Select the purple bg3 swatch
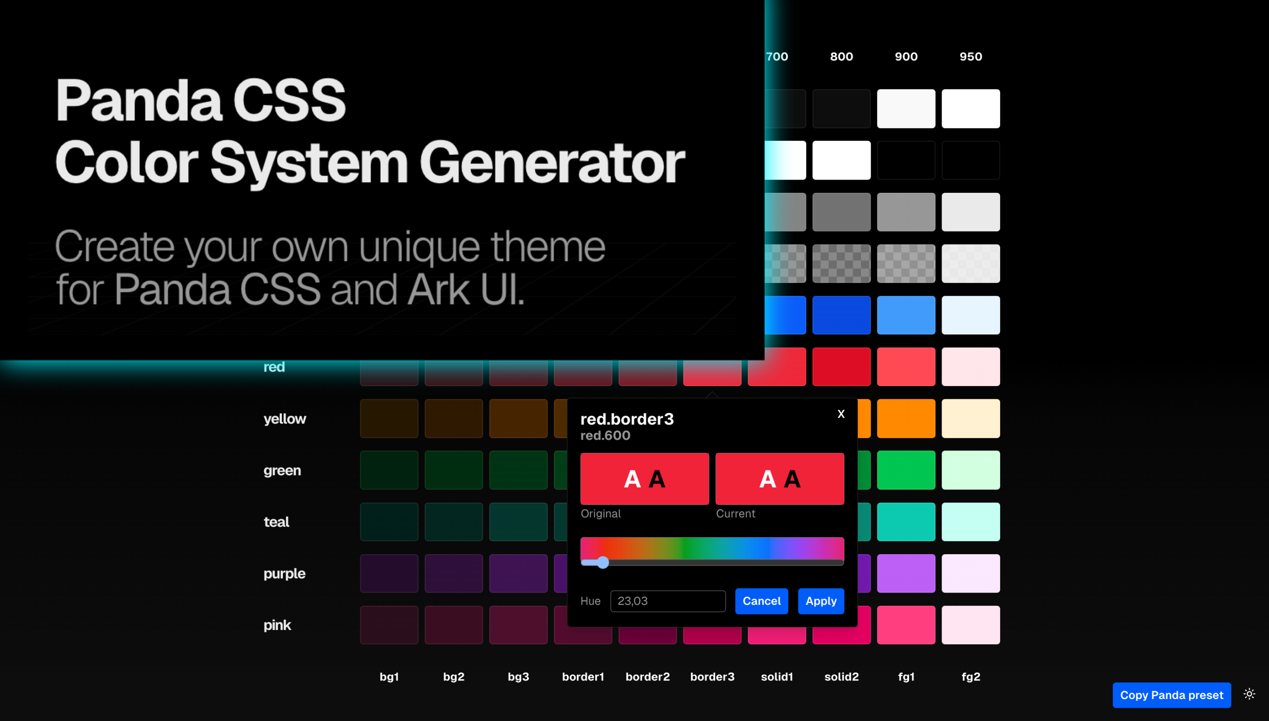 pos(519,574)
